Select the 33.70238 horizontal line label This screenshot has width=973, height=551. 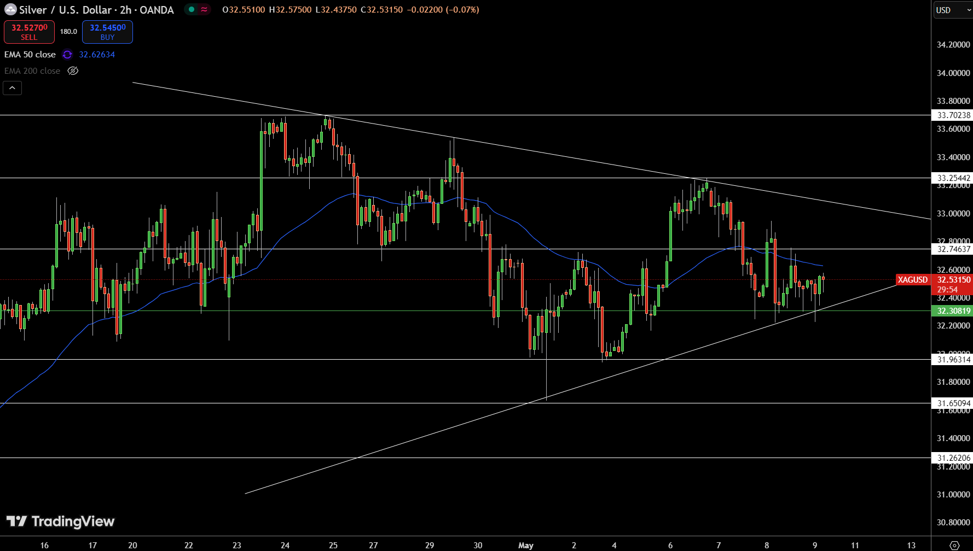[952, 115]
